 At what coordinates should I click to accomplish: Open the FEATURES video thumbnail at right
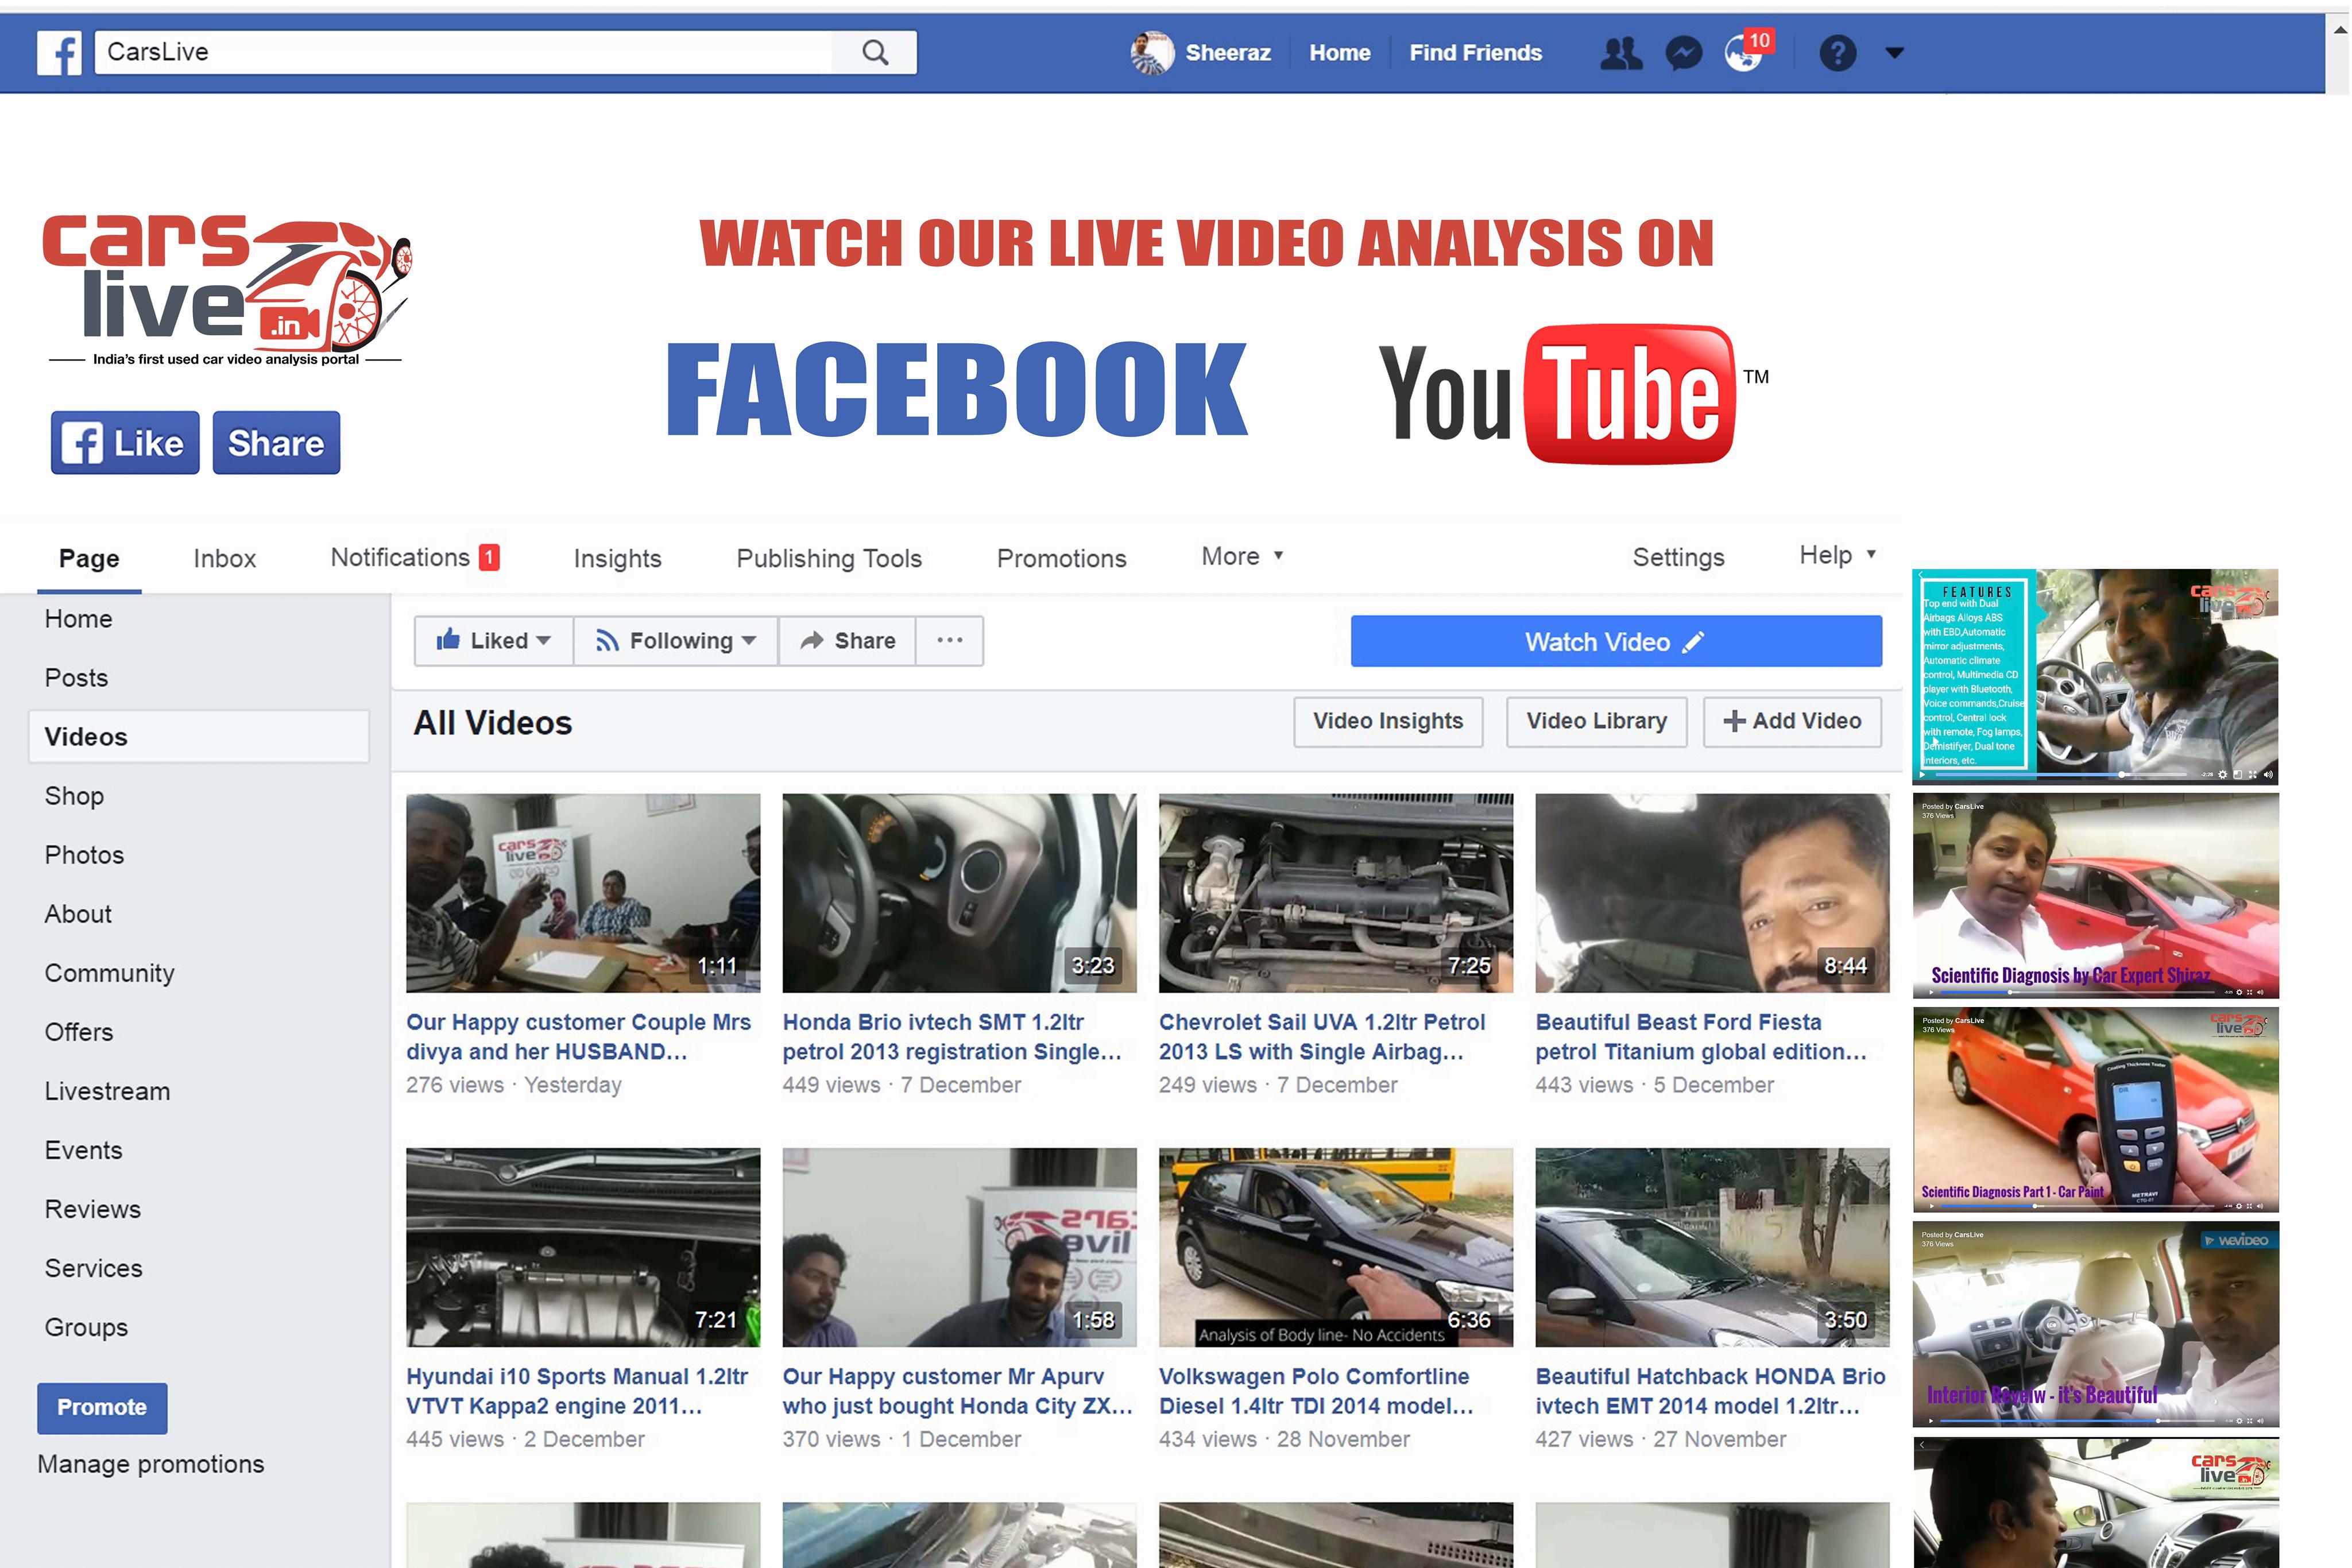tap(2095, 676)
